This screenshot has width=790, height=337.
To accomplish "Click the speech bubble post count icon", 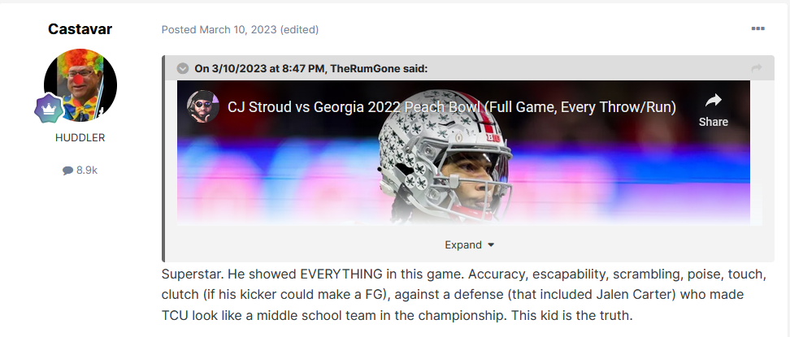I will (x=67, y=171).
